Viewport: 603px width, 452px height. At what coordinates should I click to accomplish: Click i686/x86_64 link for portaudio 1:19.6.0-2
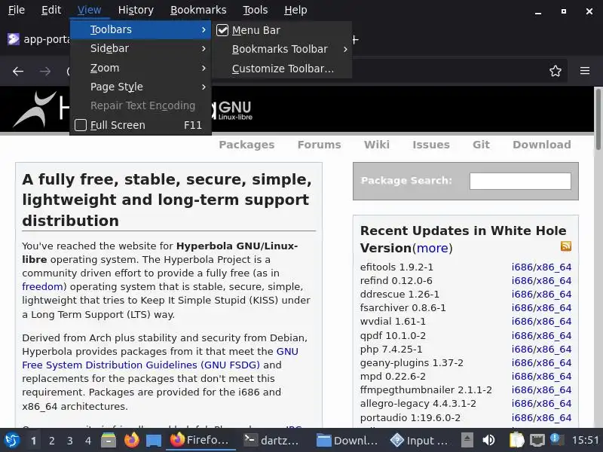(541, 417)
